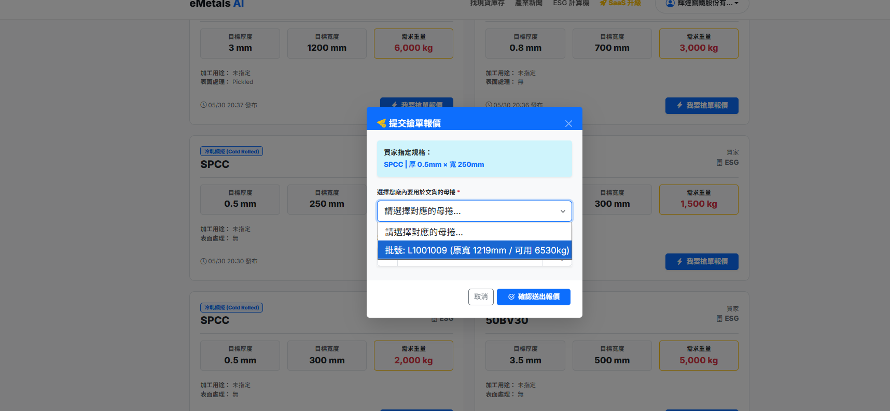Open the 輝達鋼鐵股份有… account dropdown
Screen dimensions: 890x411
click(702, 4)
